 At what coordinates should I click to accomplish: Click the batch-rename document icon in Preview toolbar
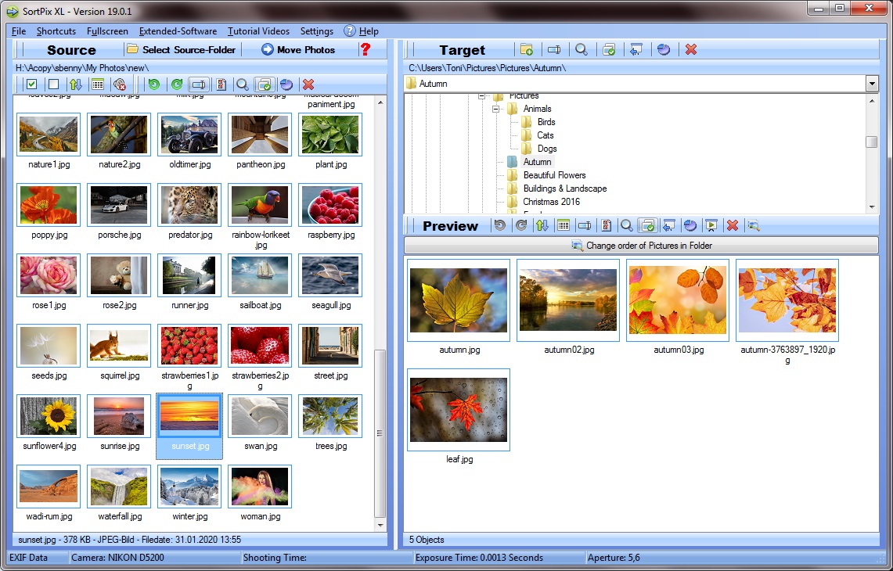point(606,225)
